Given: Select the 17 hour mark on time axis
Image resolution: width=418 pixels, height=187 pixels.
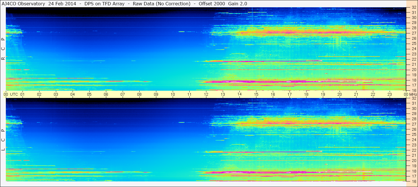Looking at the screenshot, I should click(x=290, y=94).
